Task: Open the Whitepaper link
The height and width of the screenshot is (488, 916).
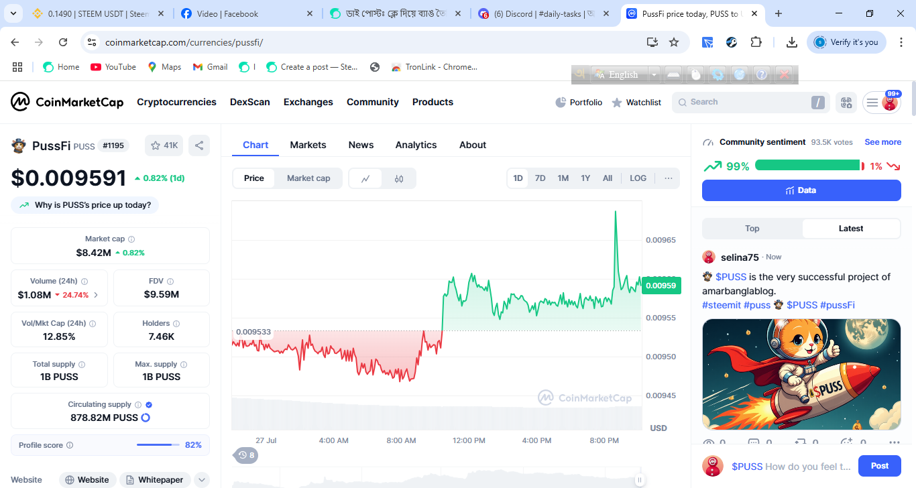Action: tap(155, 480)
